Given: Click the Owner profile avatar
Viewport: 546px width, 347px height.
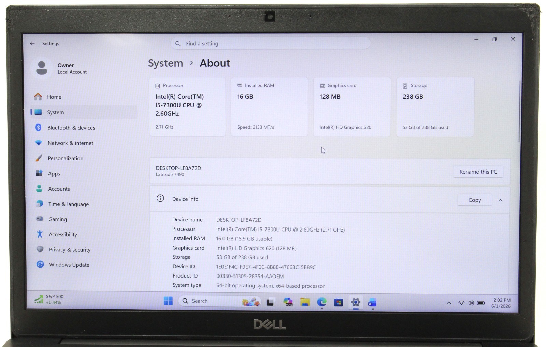Looking at the screenshot, I should (x=42, y=68).
